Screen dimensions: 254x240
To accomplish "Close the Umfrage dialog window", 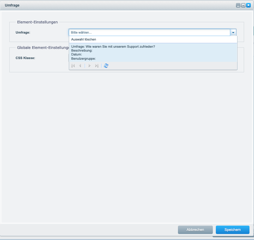I will pyautogui.click(x=248, y=5).
